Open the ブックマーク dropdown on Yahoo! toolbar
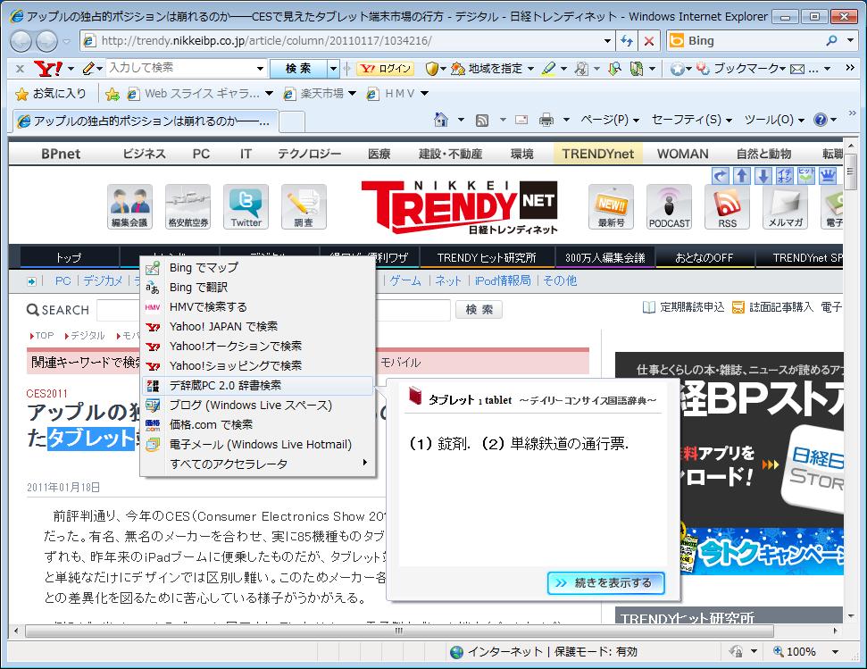The image size is (867, 669). (x=782, y=69)
